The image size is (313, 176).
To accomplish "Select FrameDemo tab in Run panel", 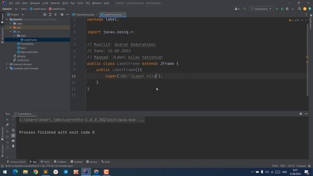I will click(24, 114).
